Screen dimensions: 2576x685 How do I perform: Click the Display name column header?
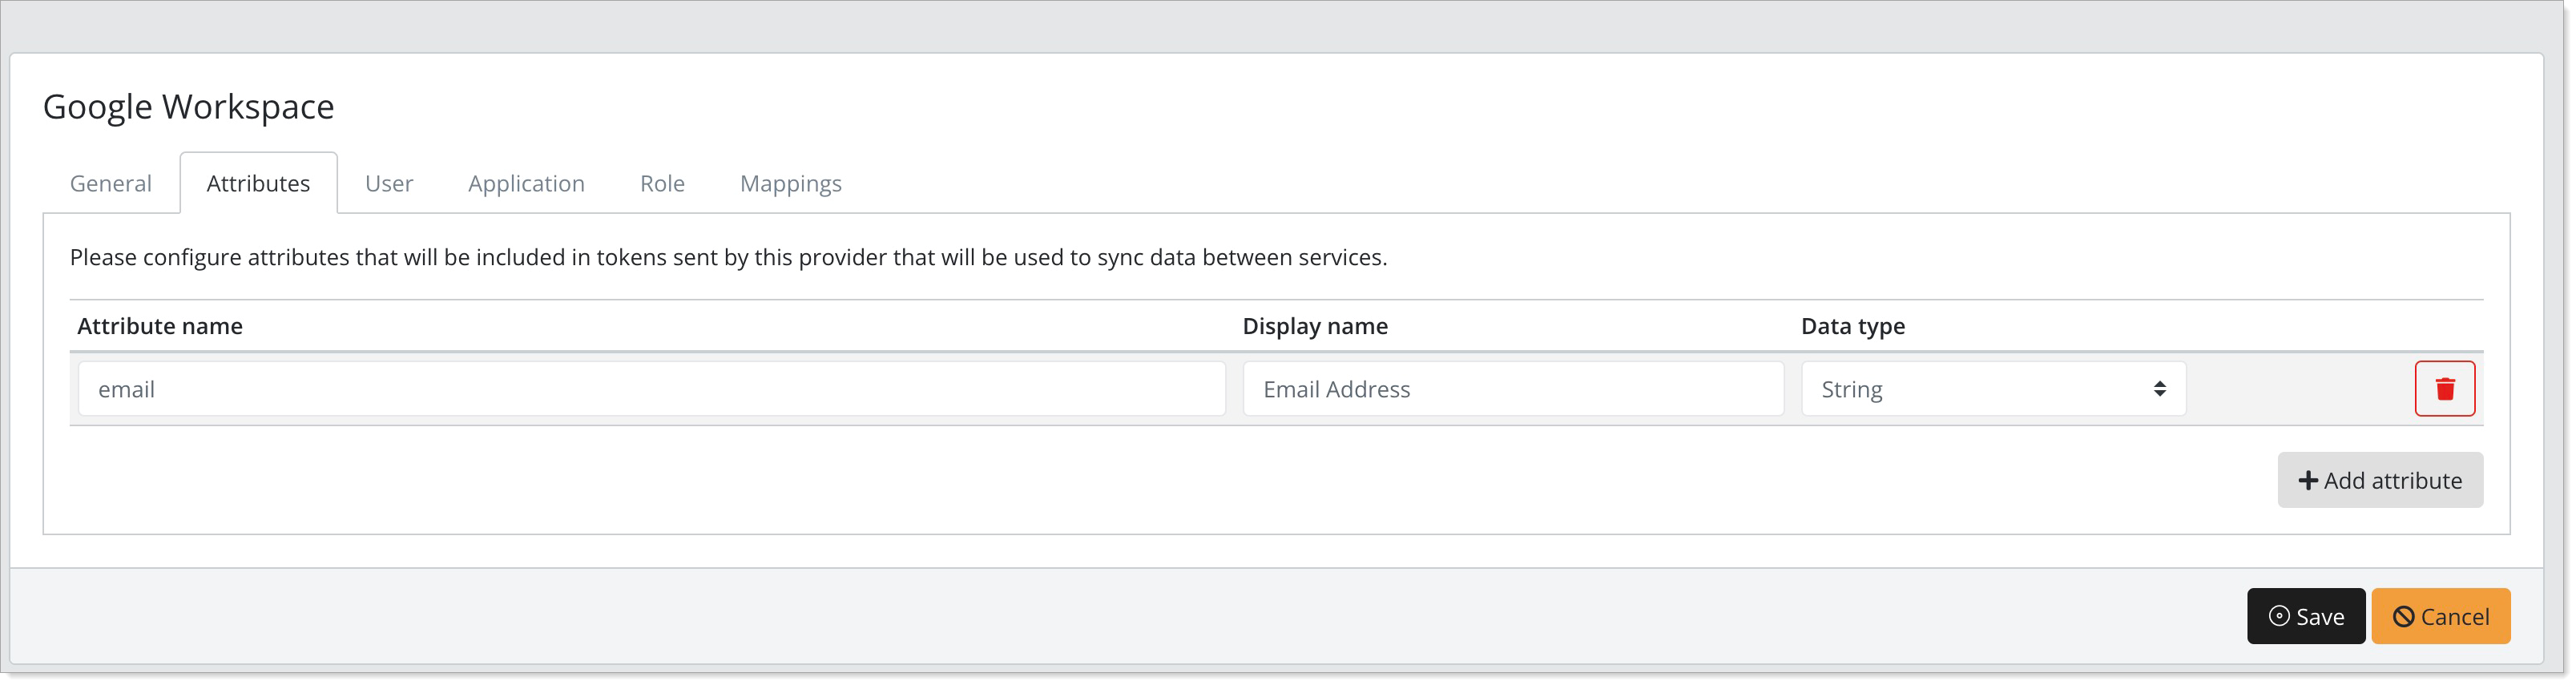pos(1314,326)
